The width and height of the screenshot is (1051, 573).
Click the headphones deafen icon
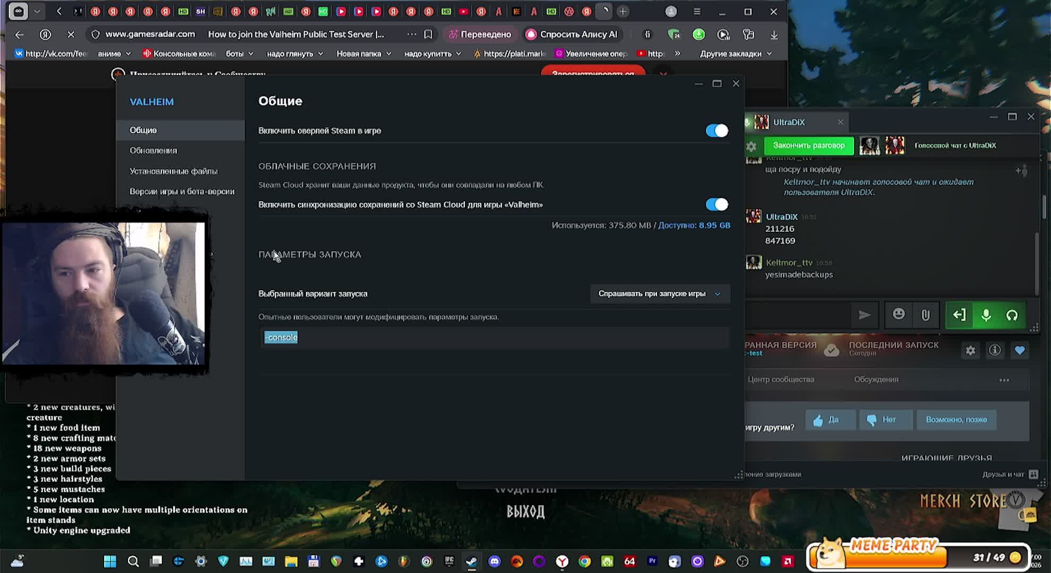point(1012,315)
